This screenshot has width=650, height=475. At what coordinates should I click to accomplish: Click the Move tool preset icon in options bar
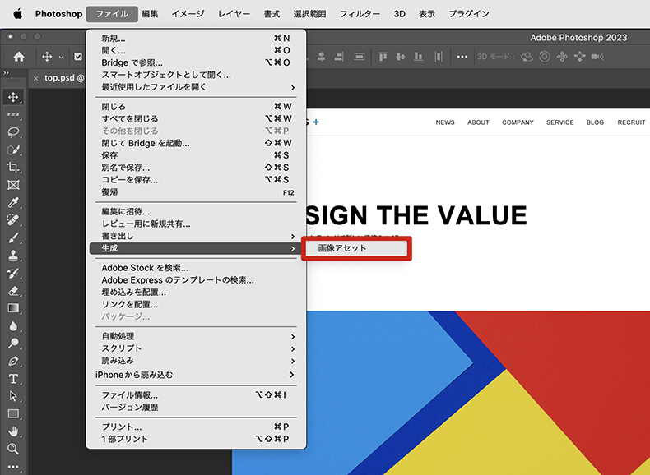[x=47, y=57]
